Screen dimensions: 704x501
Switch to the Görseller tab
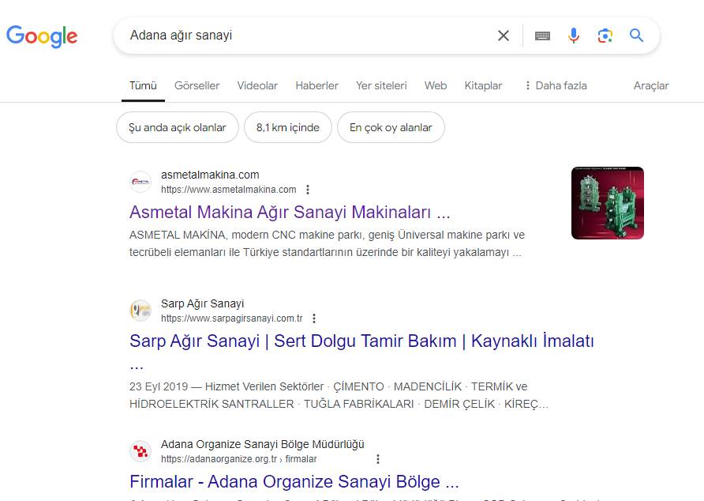197,85
